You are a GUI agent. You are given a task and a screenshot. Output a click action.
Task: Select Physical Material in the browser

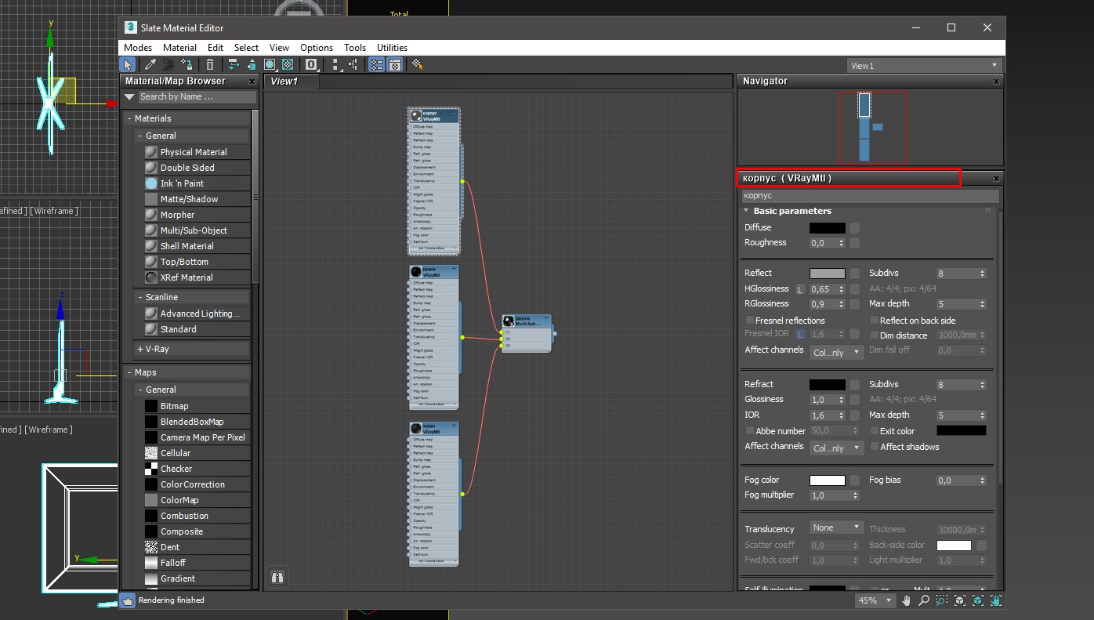[x=197, y=152]
